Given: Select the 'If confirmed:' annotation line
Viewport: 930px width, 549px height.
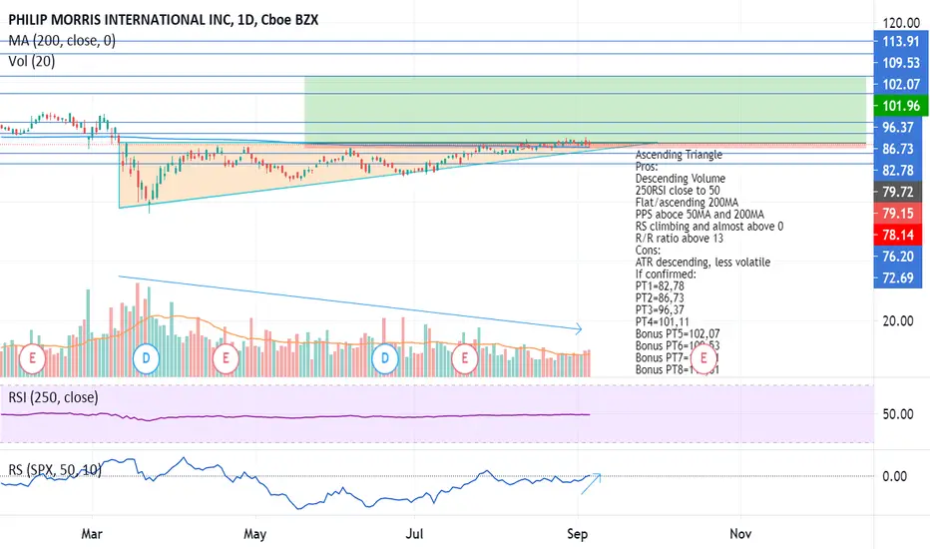Looking at the screenshot, I should (666, 274).
